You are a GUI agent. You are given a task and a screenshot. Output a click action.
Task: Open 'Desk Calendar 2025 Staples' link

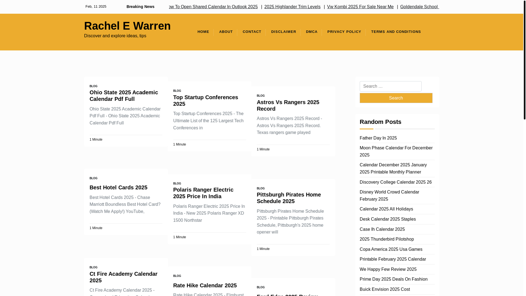point(388,219)
